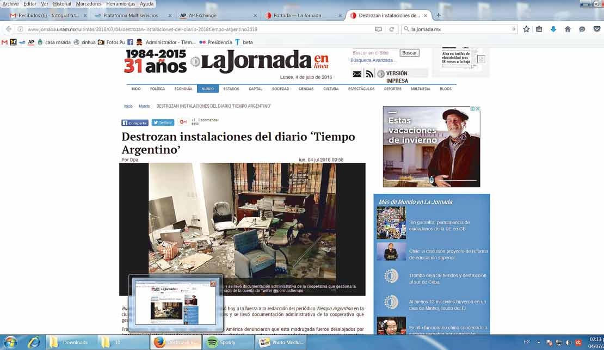
Task: Click the Facebook Compartir icon
Action: [134, 122]
